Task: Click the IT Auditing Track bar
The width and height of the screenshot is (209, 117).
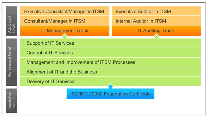Action: coord(156,31)
